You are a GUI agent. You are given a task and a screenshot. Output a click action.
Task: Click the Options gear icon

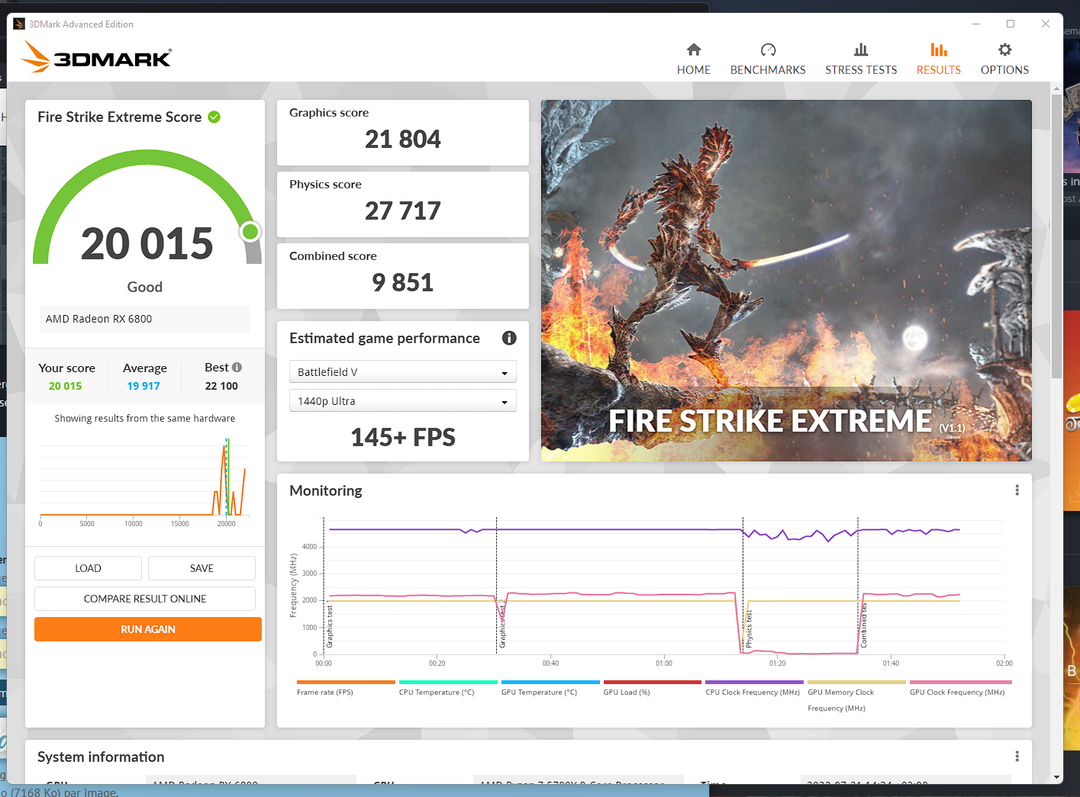[x=1005, y=50]
